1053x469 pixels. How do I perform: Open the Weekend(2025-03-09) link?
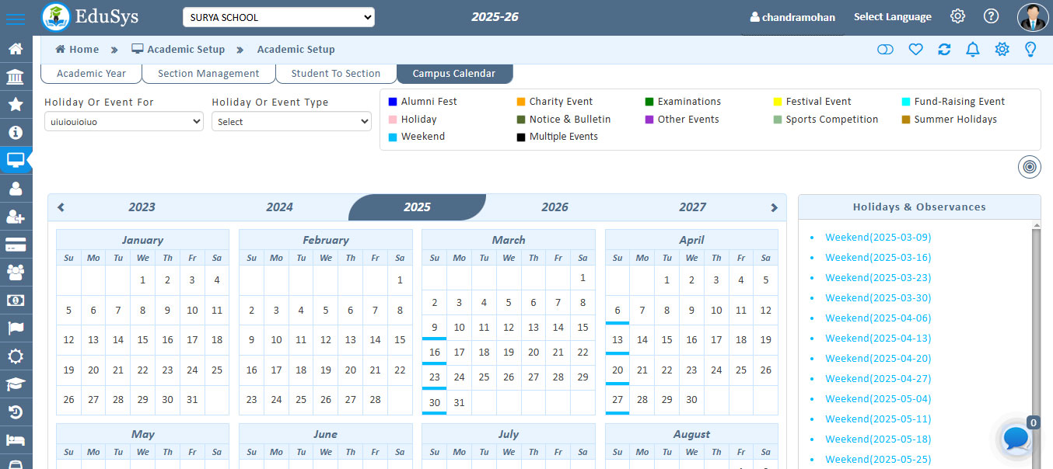click(878, 238)
